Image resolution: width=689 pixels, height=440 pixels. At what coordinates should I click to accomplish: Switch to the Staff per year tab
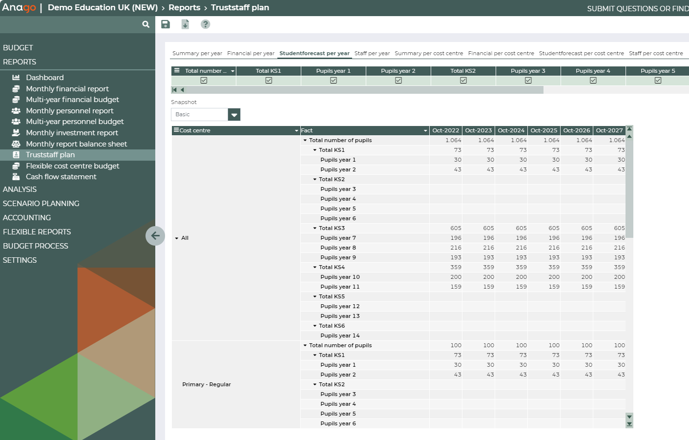(372, 53)
